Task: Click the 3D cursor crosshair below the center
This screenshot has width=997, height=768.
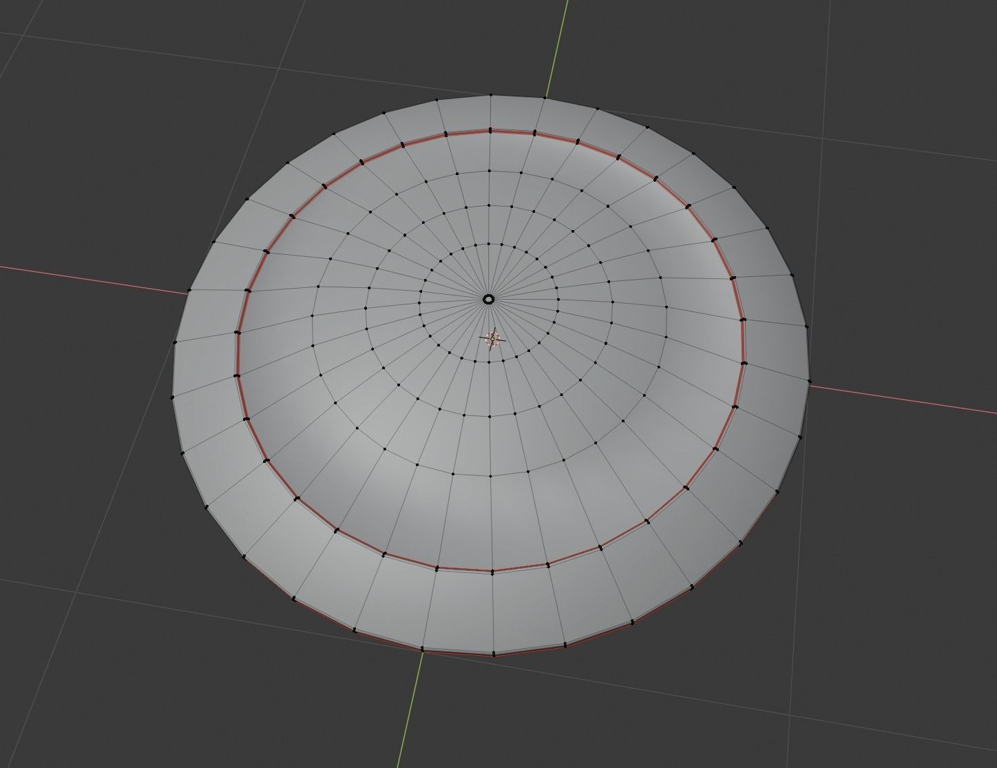Action: [492, 338]
